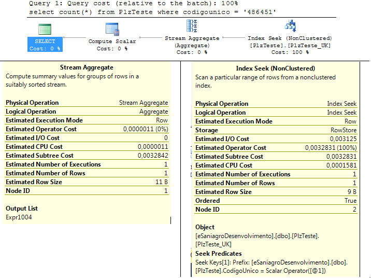Click the SELECT operator green table icon
371x278 pixels.
coord(45,30)
